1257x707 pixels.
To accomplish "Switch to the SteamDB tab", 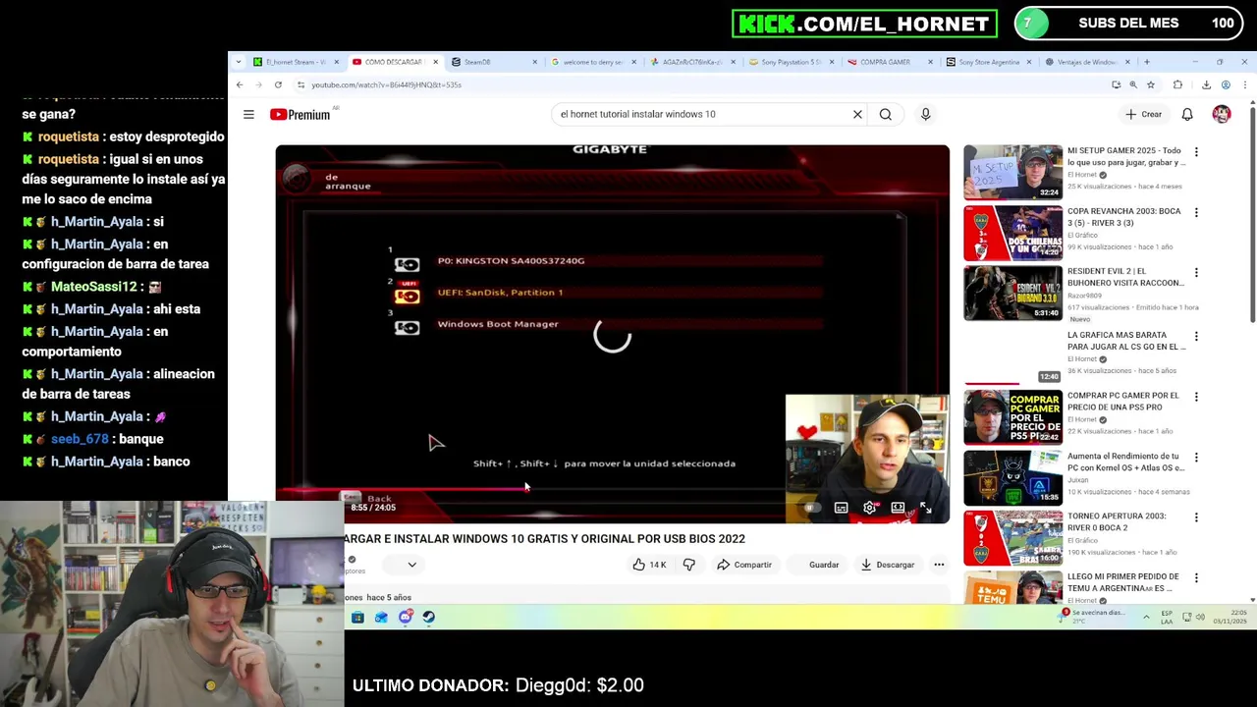I will [x=494, y=62].
